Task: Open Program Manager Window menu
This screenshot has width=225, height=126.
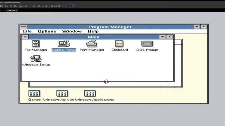Action: click(72, 31)
